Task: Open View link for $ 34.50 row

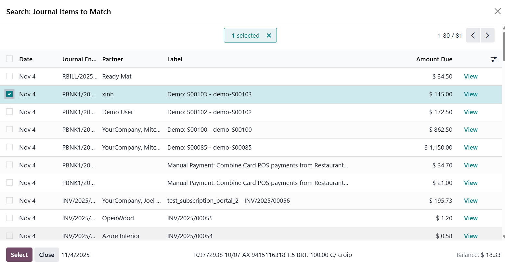Action: [471, 77]
